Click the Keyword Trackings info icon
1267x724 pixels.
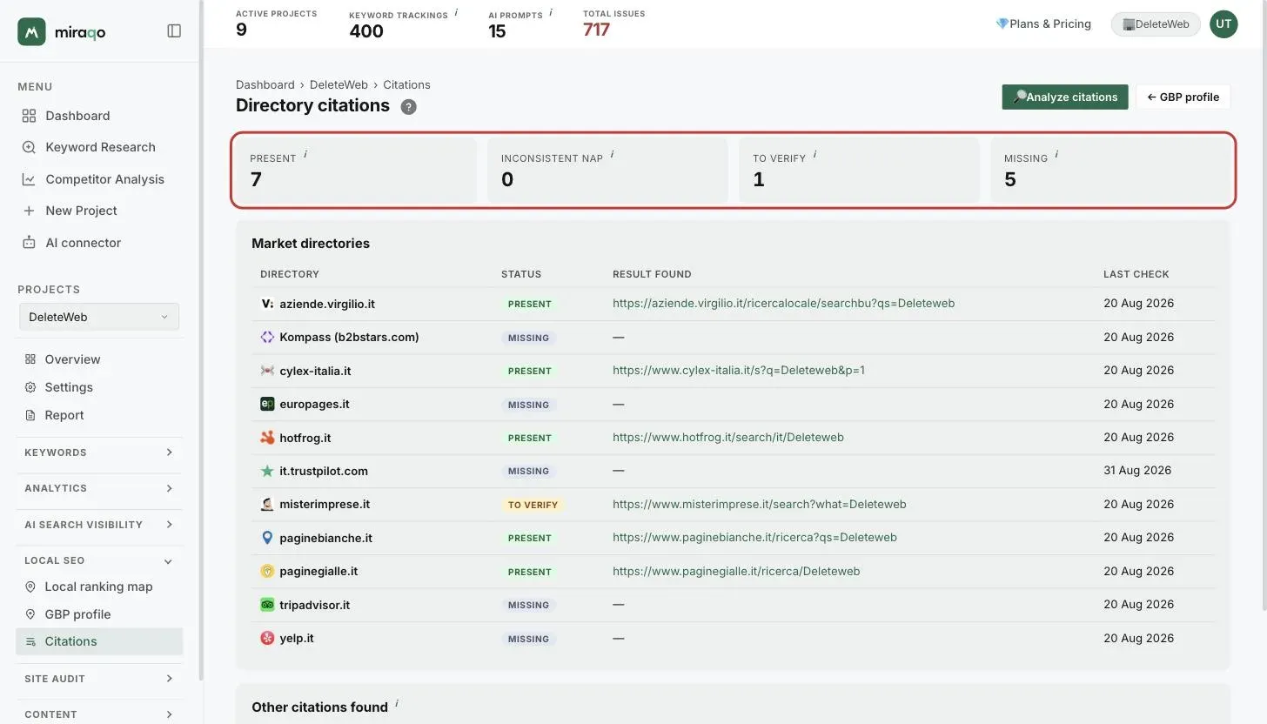456,13
